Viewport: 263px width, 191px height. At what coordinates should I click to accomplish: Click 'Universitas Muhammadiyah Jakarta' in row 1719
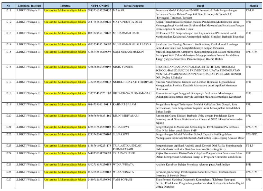pos(65,104)
